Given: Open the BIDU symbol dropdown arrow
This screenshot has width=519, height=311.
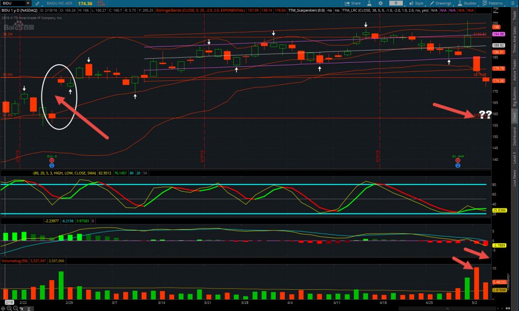Looking at the screenshot, I should [28, 4].
